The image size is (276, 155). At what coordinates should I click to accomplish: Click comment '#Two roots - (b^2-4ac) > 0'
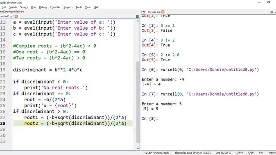click(49, 58)
